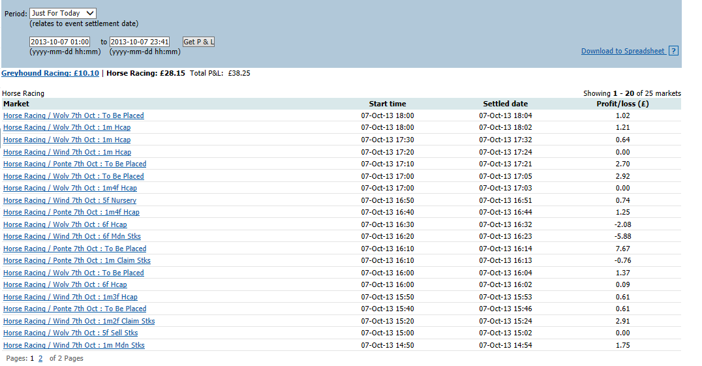Open Ponte To Be Placed market starting 15:40
This screenshot has height=366, width=702.
click(x=75, y=309)
